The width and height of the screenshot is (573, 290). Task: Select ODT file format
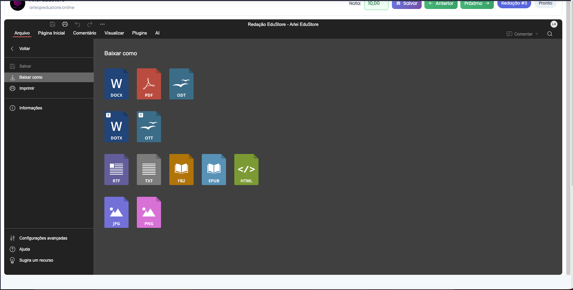pyautogui.click(x=181, y=84)
